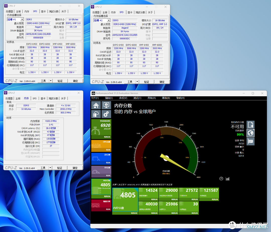
Task: Click the gauge needle on memory score dial
Action: tap(176, 164)
